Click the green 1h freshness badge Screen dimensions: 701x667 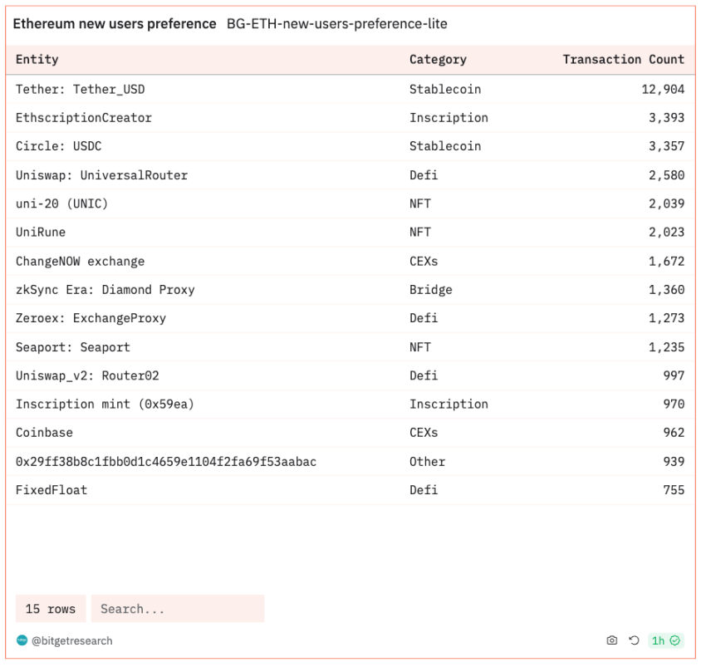pyautogui.click(x=665, y=640)
